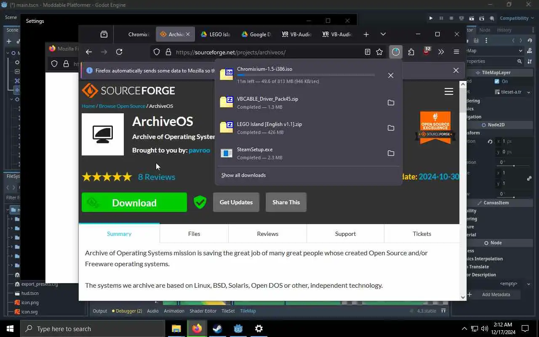Show LEGO Island zip in folder
Image resolution: width=539 pixels, height=337 pixels.
[x=391, y=128]
